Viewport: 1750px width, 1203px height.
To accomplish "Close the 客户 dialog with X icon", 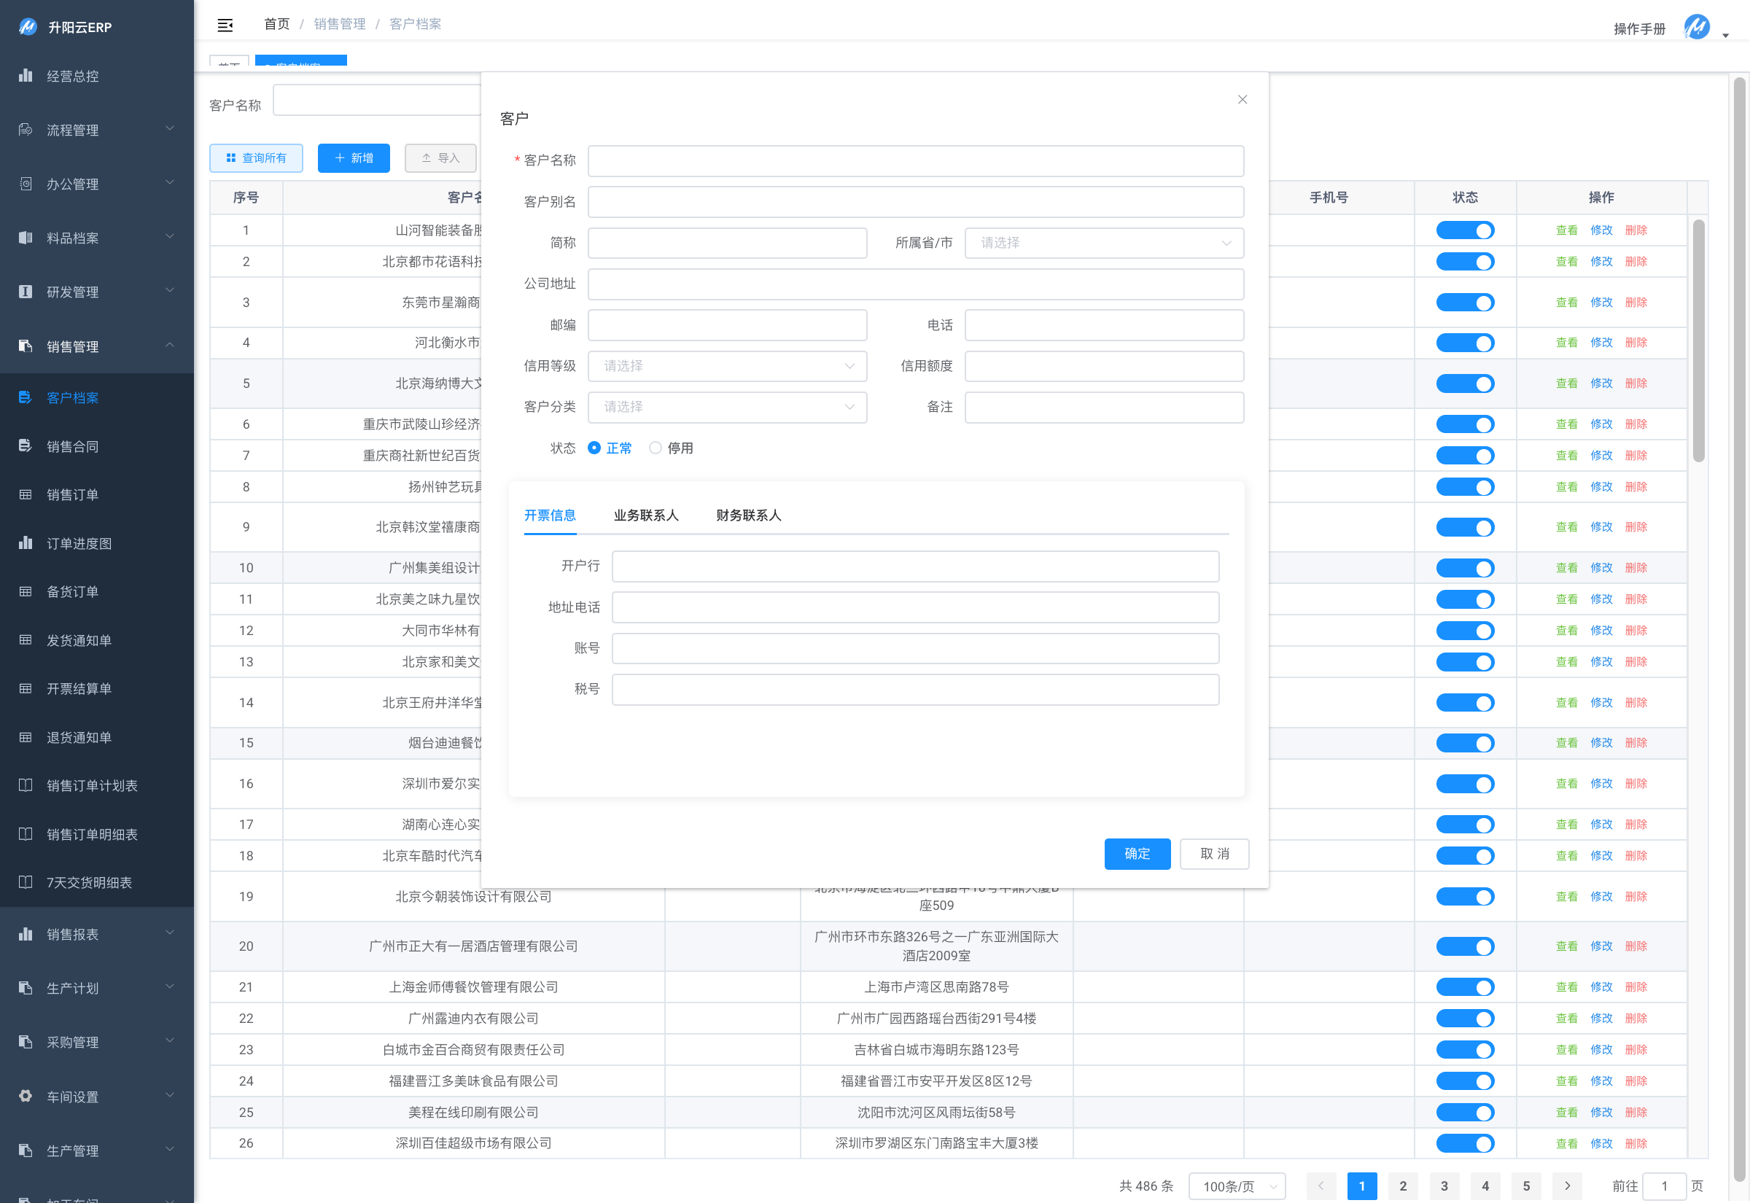I will click(x=1242, y=99).
